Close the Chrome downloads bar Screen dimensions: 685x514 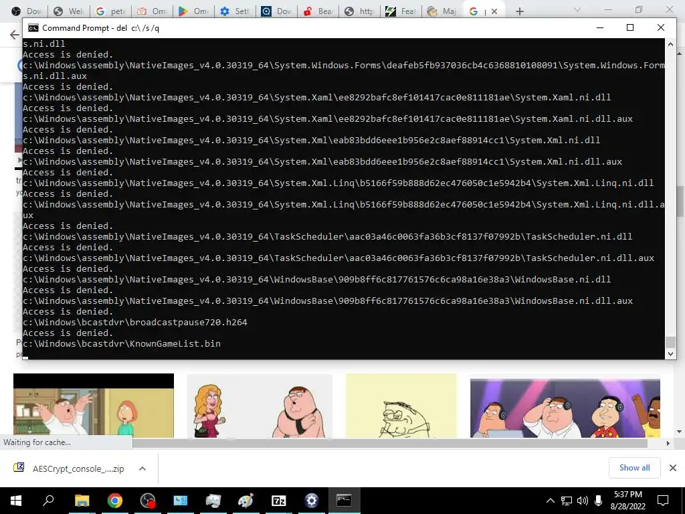(673, 468)
